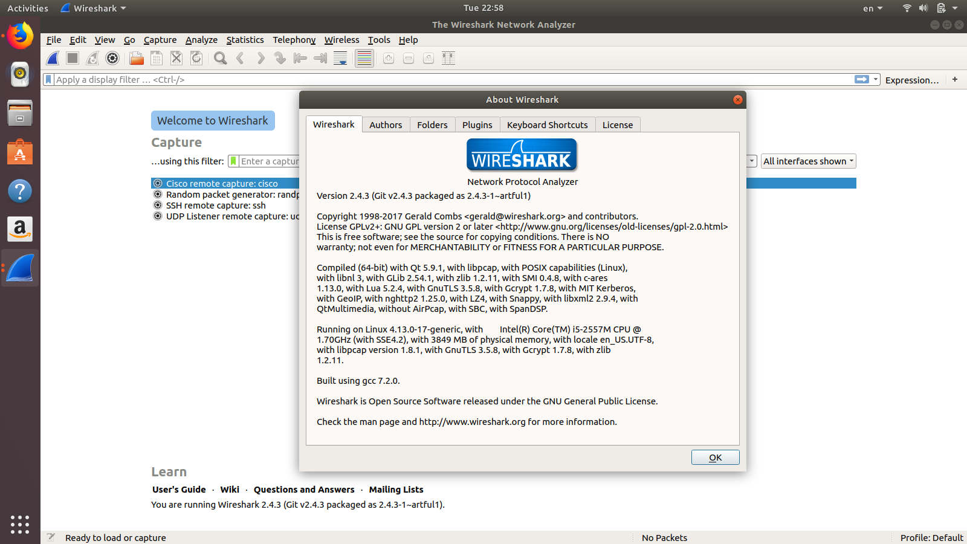The width and height of the screenshot is (967, 544).
Task: Open the User's Guide link
Action: (179, 490)
